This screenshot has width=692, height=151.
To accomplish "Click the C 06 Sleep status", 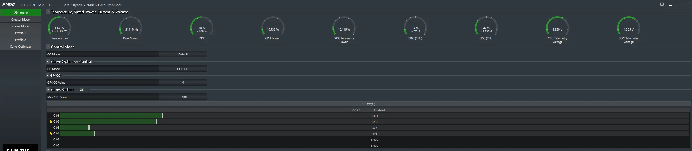I will point(374,146).
